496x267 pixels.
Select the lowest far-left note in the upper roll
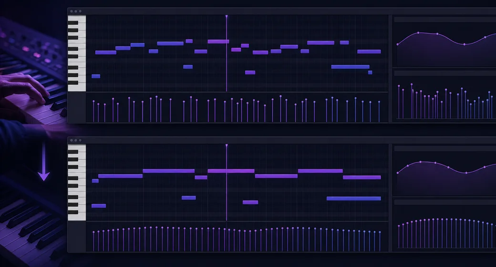click(x=96, y=76)
